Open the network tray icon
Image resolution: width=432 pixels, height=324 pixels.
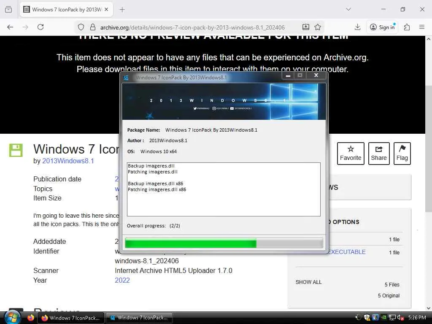coord(392,318)
